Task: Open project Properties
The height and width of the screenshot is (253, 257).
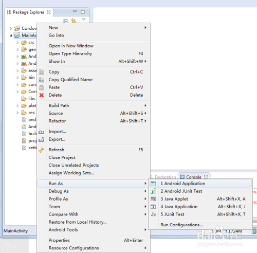Action: coord(94,240)
